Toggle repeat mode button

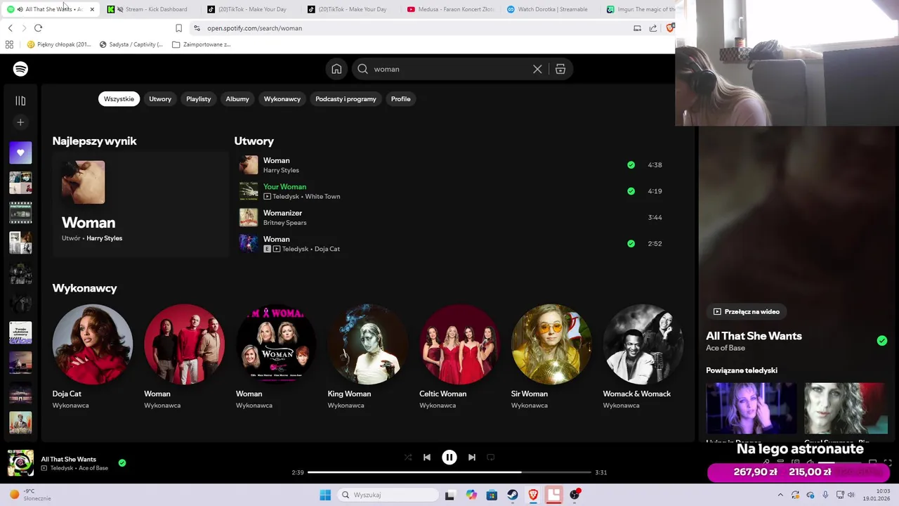[x=491, y=457]
